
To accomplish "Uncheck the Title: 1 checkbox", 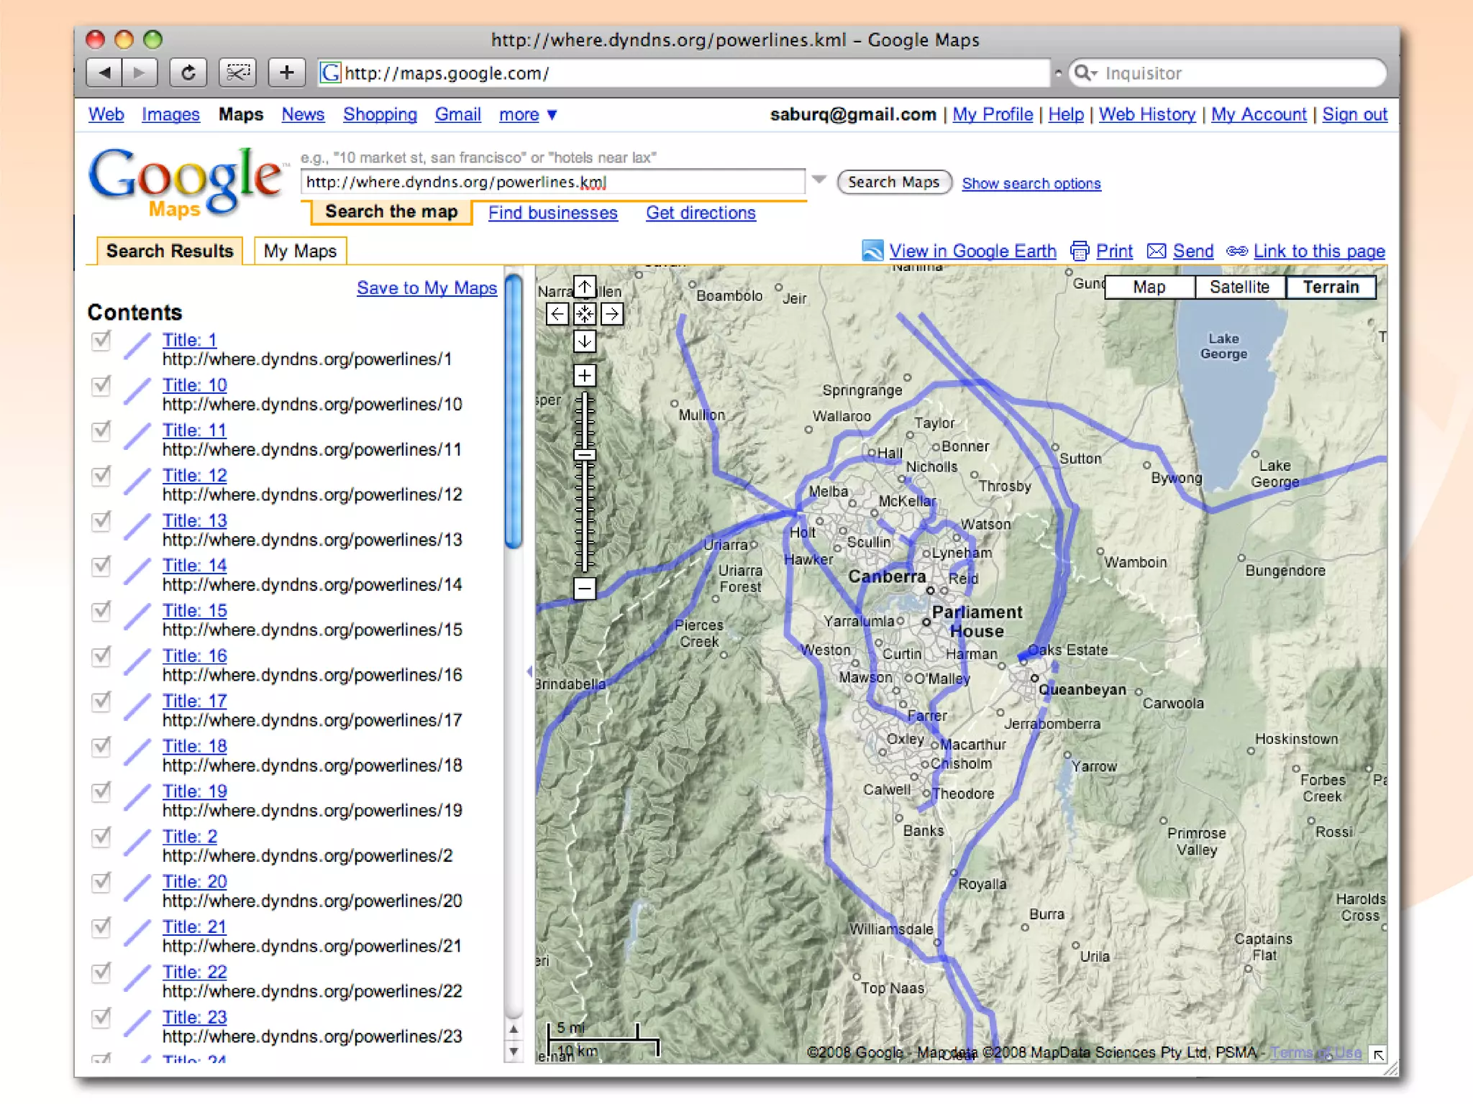I will [101, 341].
